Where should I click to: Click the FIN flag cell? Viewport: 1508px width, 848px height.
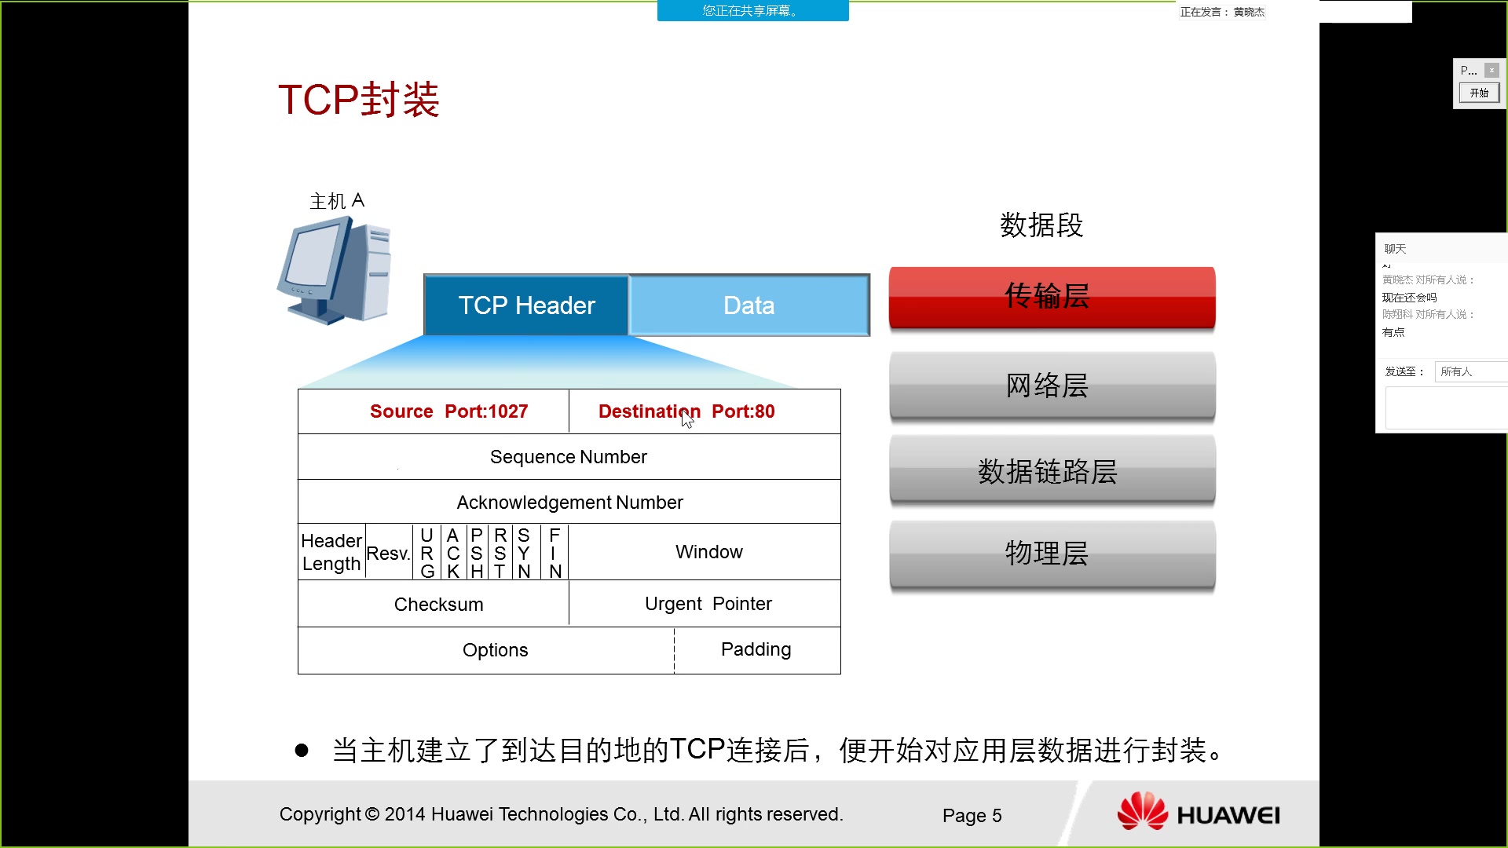555,553
